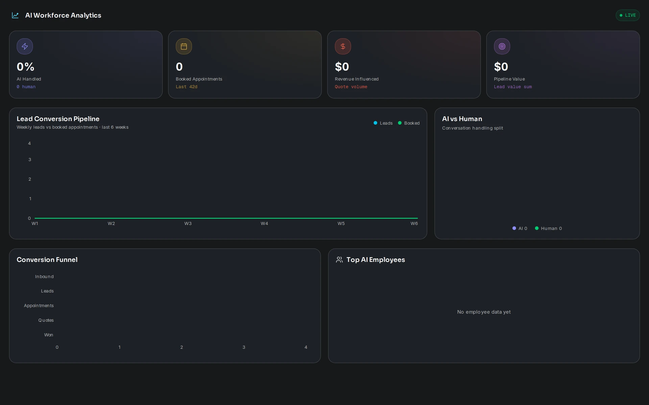Click the 'Lead value sum' subtext

click(x=513, y=87)
